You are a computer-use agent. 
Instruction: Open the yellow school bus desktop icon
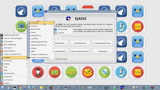pos(71,72)
